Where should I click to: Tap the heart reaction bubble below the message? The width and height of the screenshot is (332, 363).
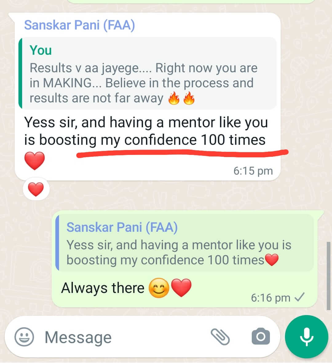tap(36, 189)
